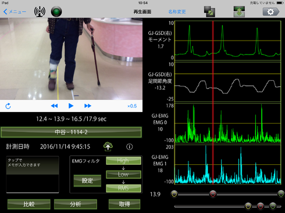Tap the 比較 compare button
The height and width of the screenshot is (213, 285).
pos(29,204)
